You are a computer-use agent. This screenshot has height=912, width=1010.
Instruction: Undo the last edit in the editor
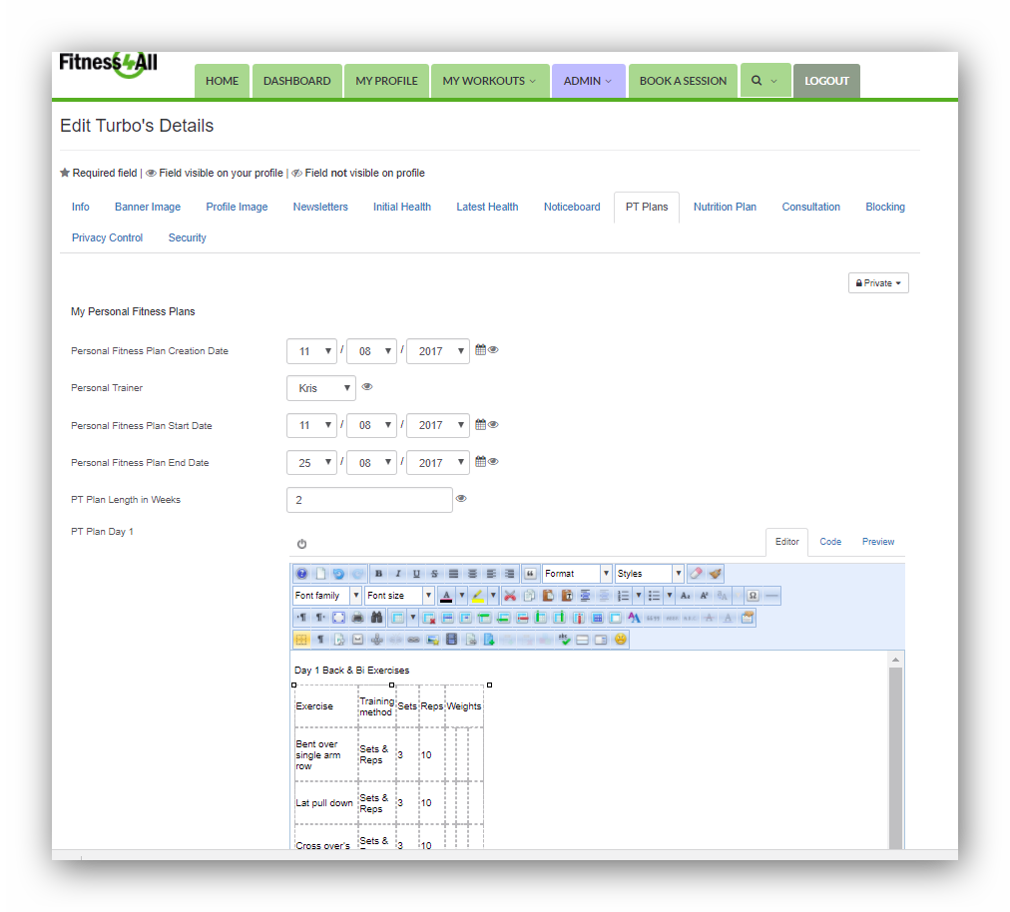click(x=338, y=573)
